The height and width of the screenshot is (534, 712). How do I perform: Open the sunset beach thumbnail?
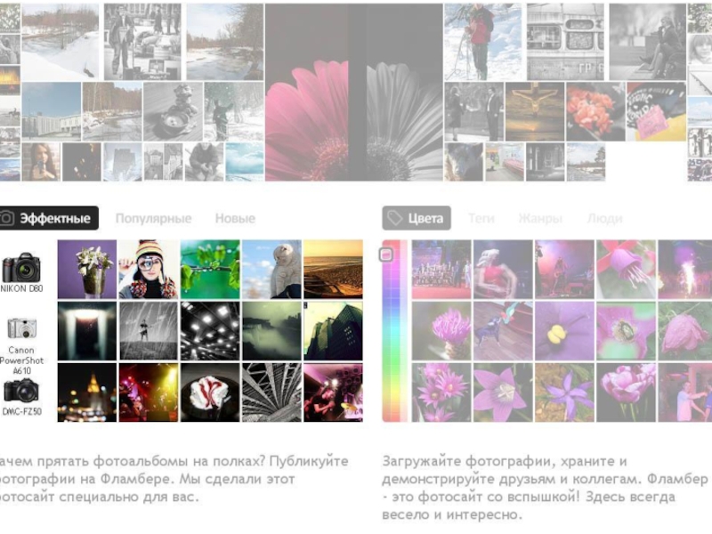click(333, 270)
